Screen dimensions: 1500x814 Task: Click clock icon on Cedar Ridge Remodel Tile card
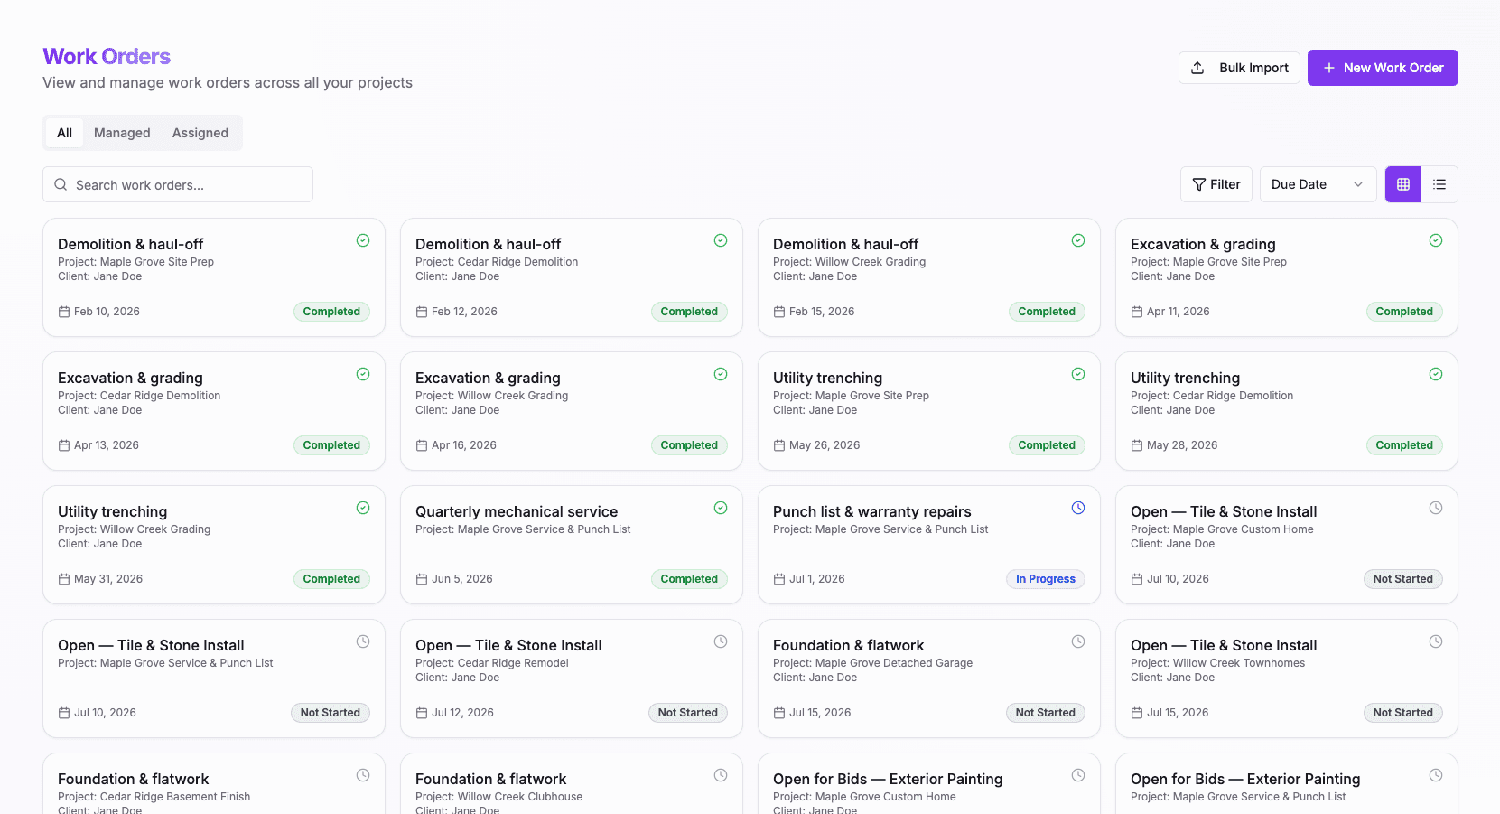coord(721,641)
